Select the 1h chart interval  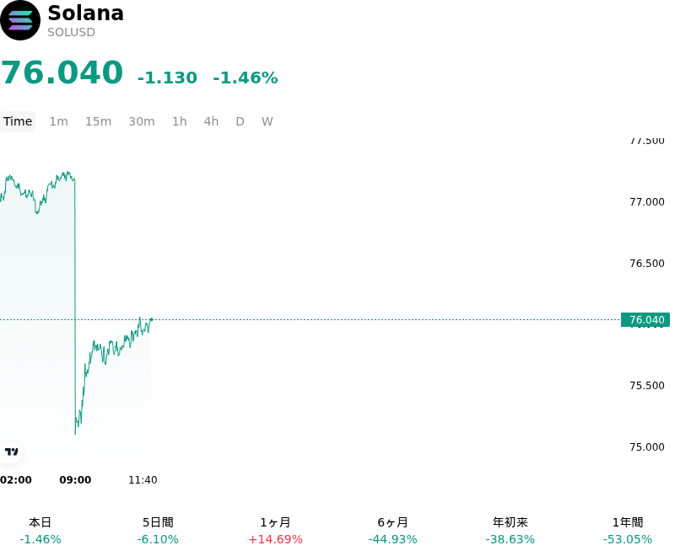coord(180,121)
